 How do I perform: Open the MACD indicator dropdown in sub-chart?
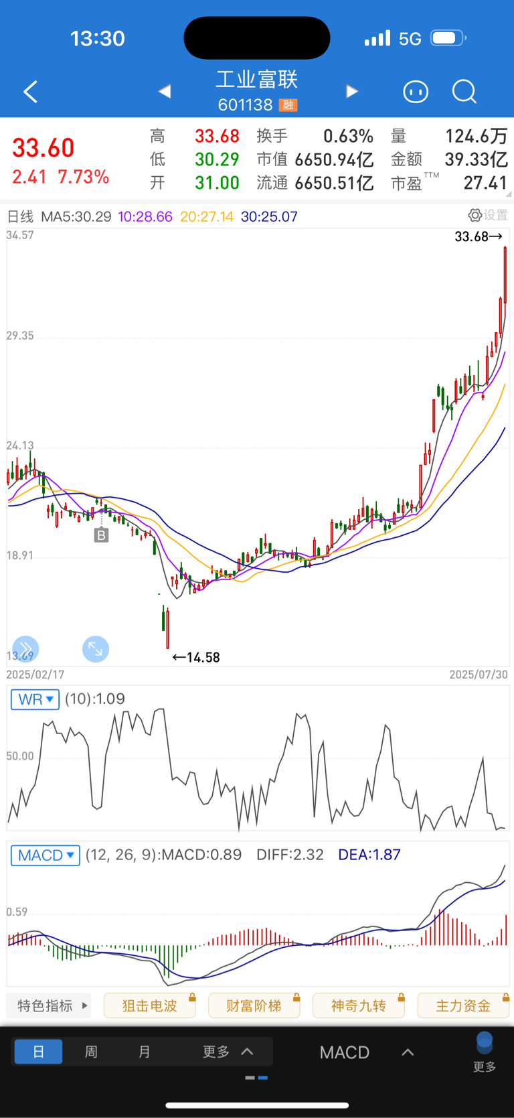click(x=46, y=855)
